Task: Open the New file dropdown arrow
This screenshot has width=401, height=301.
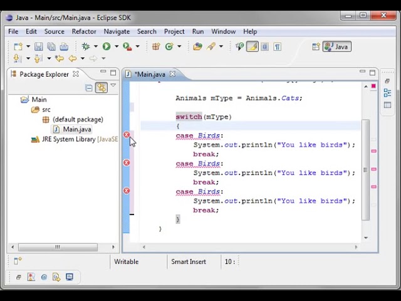Action: (x=28, y=46)
